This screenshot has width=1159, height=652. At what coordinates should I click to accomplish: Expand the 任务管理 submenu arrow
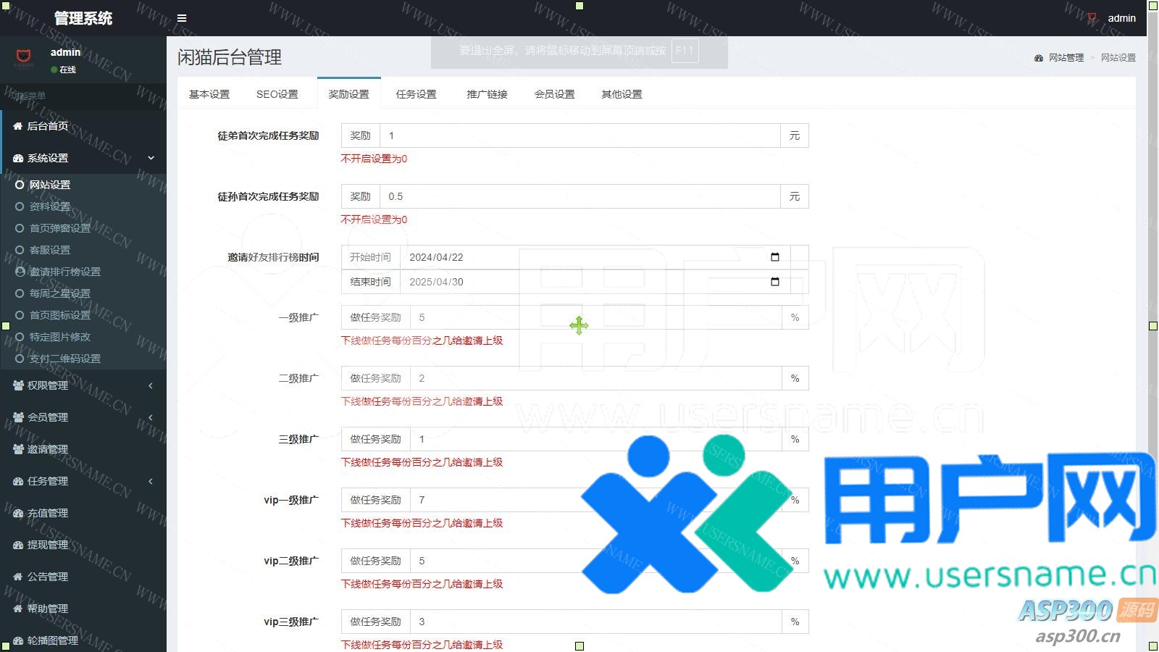click(x=151, y=481)
